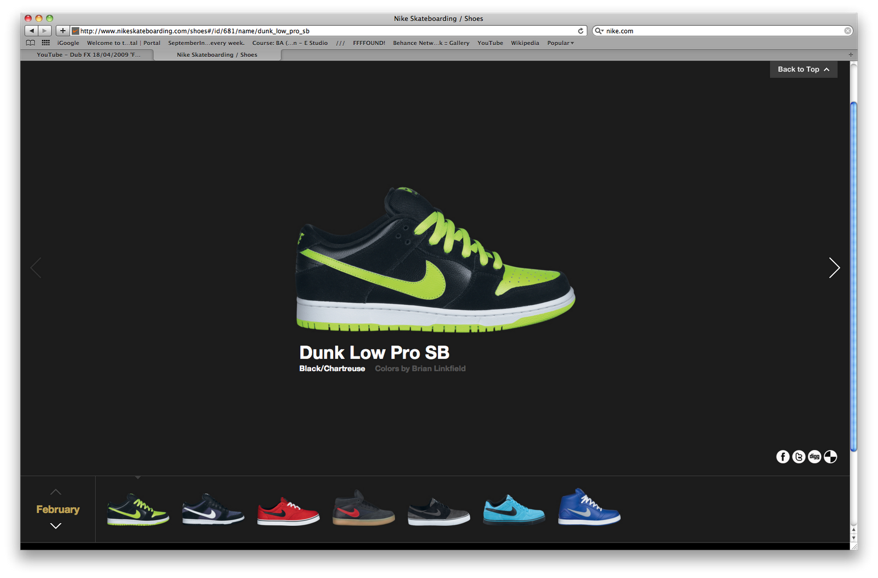This screenshot has height=578, width=878.
Task: Select the light blue shoe thumbnail
Action: [x=514, y=510]
